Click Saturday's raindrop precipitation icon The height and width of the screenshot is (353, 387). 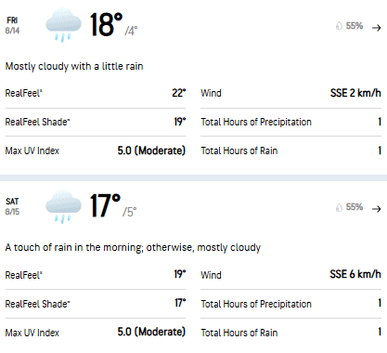[339, 207]
